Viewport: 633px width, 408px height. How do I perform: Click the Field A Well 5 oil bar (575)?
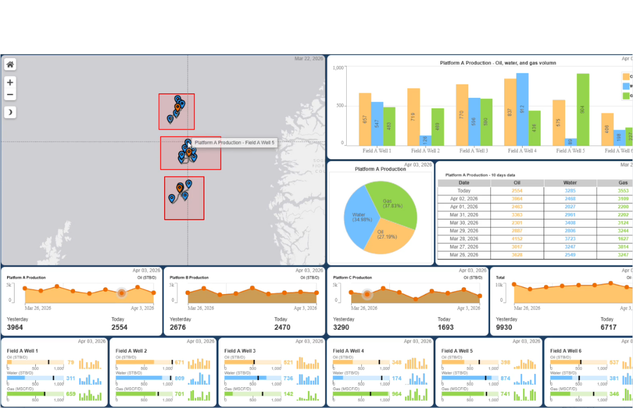558,123
